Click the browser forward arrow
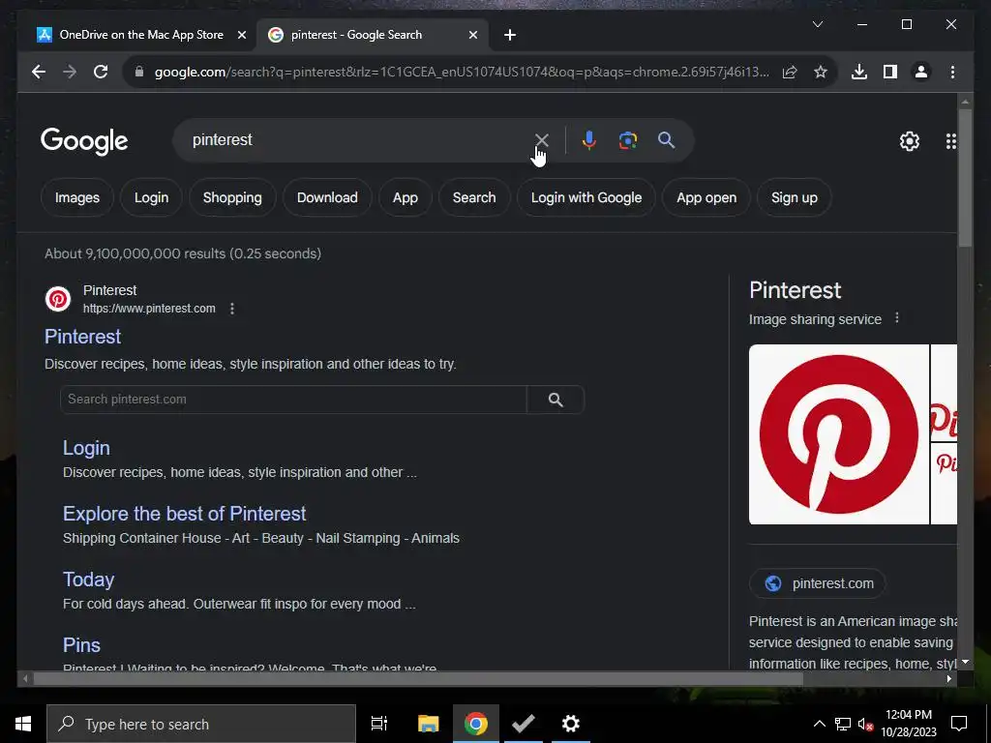991x743 pixels. 70,72
